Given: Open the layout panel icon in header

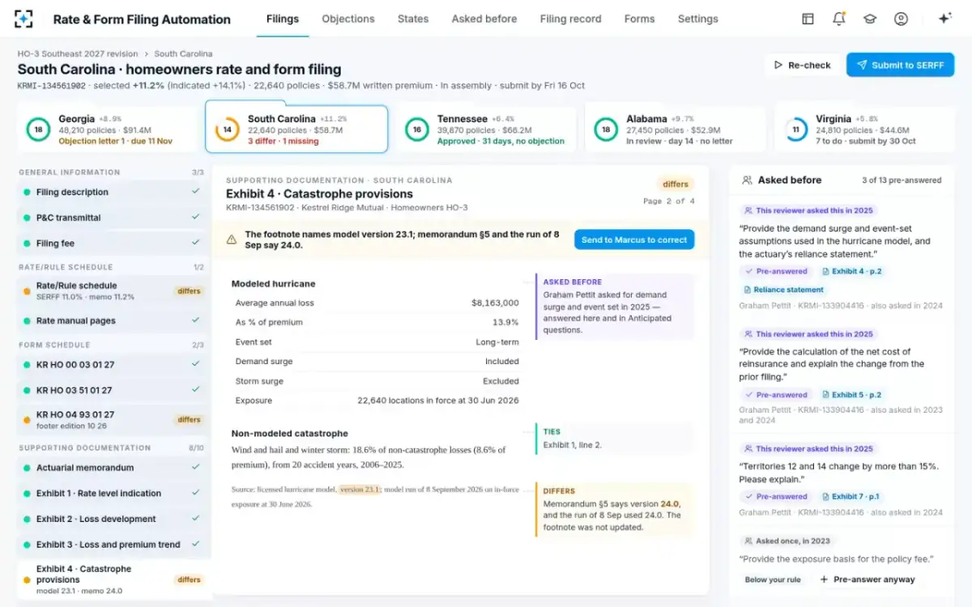Looking at the screenshot, I should pyautogui.click(x=808, y=19).
